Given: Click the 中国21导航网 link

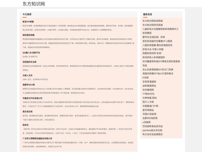Looking at the screenshot, I should point(149,114).
